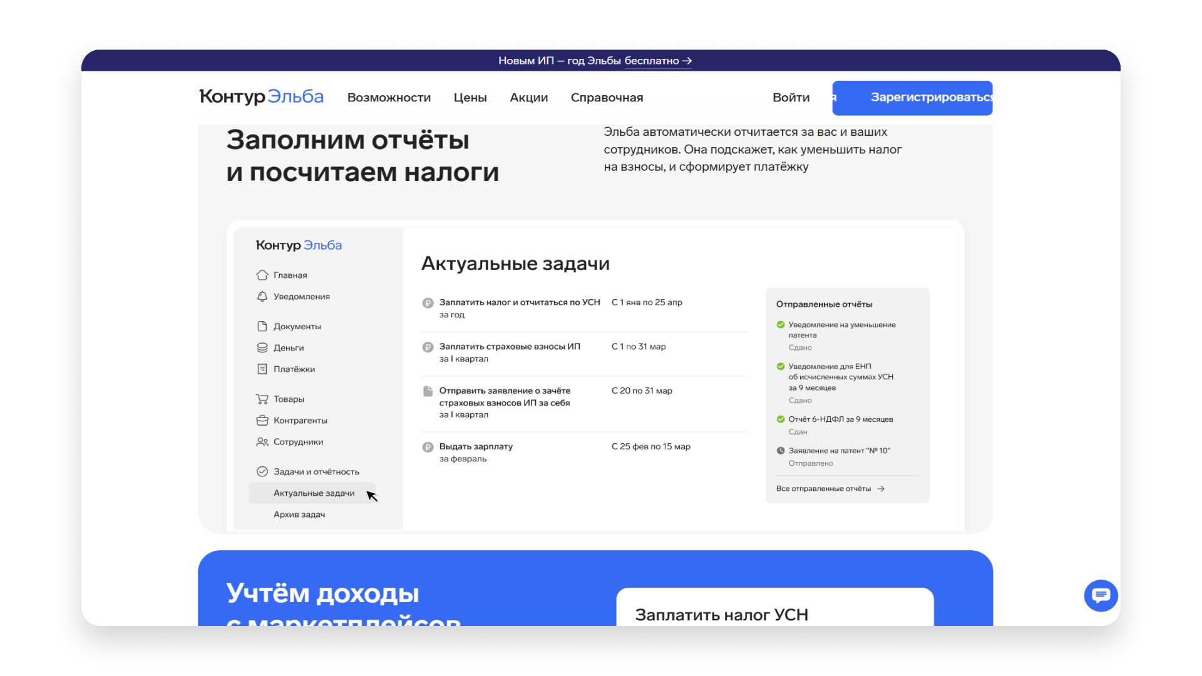Open the chat widget bubble icon
1202x676 pixels.
tap(1101, 595)
